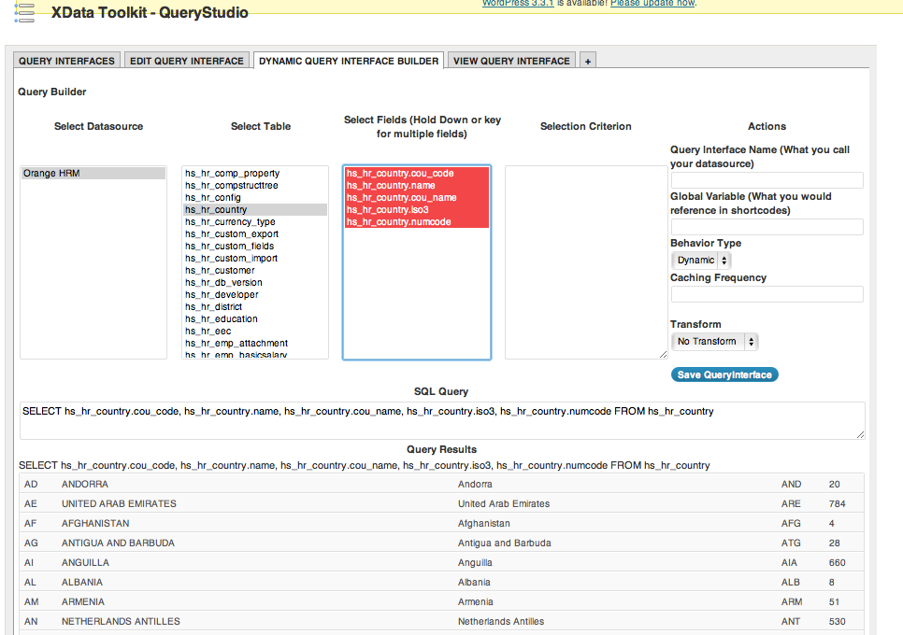Open the No Transform dropdown

click(714, 341)
